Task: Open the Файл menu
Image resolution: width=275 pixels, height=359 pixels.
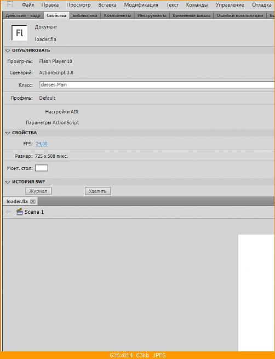Action: 28,5
